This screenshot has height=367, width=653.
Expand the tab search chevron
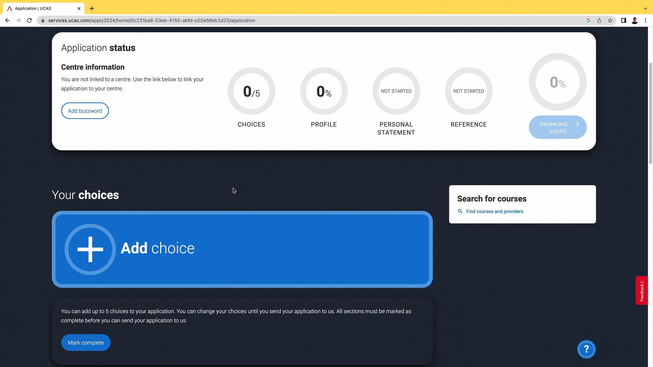coord(646,8)
